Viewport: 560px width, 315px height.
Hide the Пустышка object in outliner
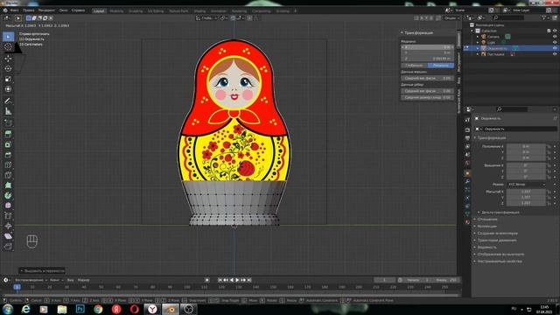(555, 54)
